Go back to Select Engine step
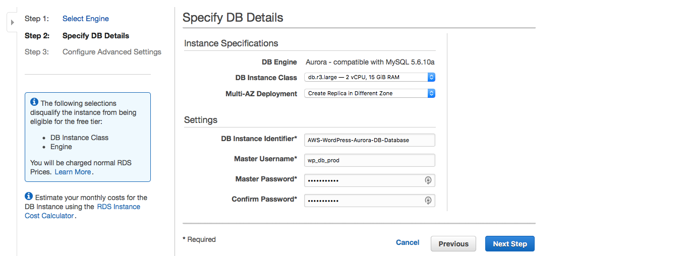The height and width of the screenshot is (256, 688). coord(86,19)
